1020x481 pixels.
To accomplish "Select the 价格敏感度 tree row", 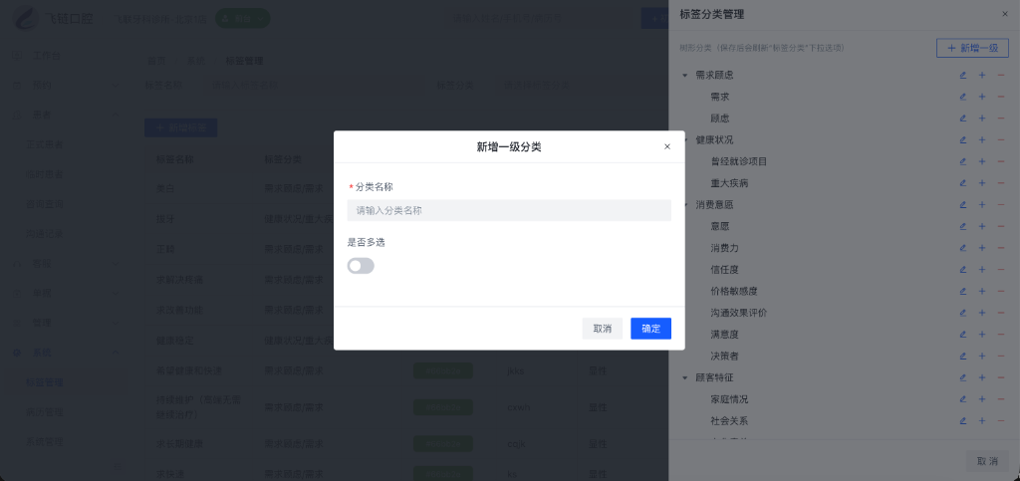I will (734, 291).
